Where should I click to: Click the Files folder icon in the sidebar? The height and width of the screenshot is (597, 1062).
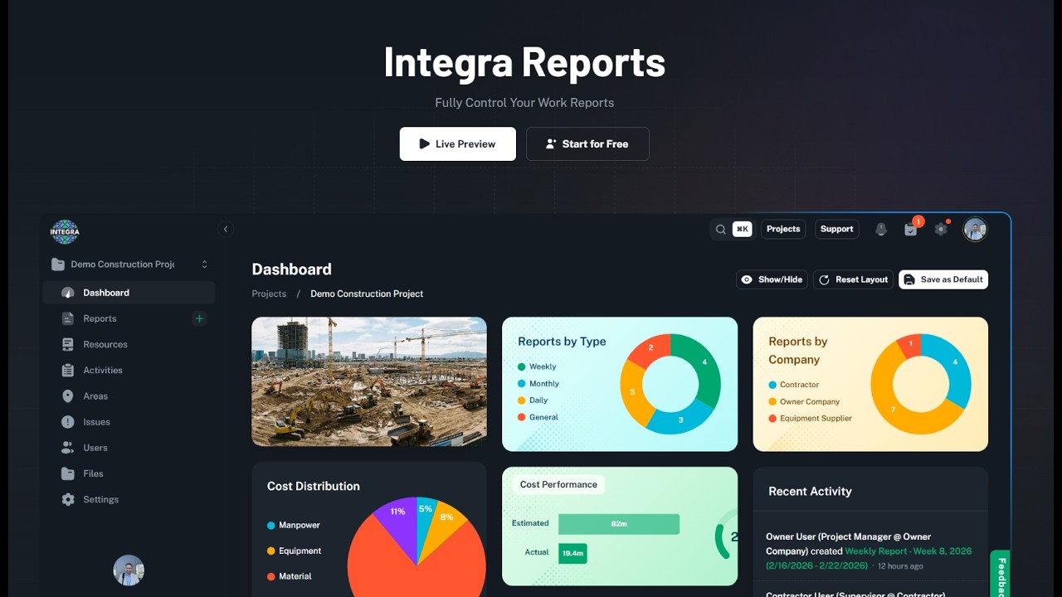[68, 473]
